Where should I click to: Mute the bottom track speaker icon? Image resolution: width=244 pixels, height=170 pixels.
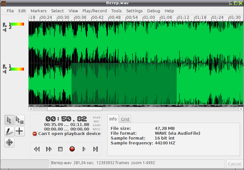[x=5, y=72]
